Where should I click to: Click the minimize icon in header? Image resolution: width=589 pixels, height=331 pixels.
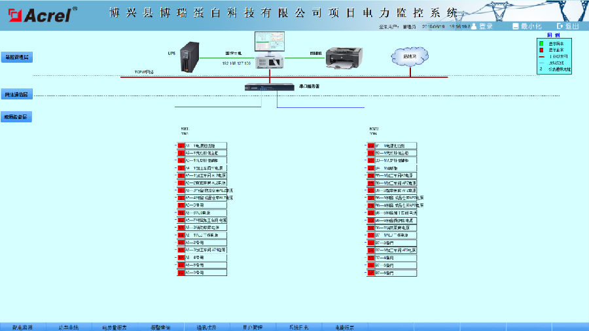pyautogui.click(x=516, y=26)
